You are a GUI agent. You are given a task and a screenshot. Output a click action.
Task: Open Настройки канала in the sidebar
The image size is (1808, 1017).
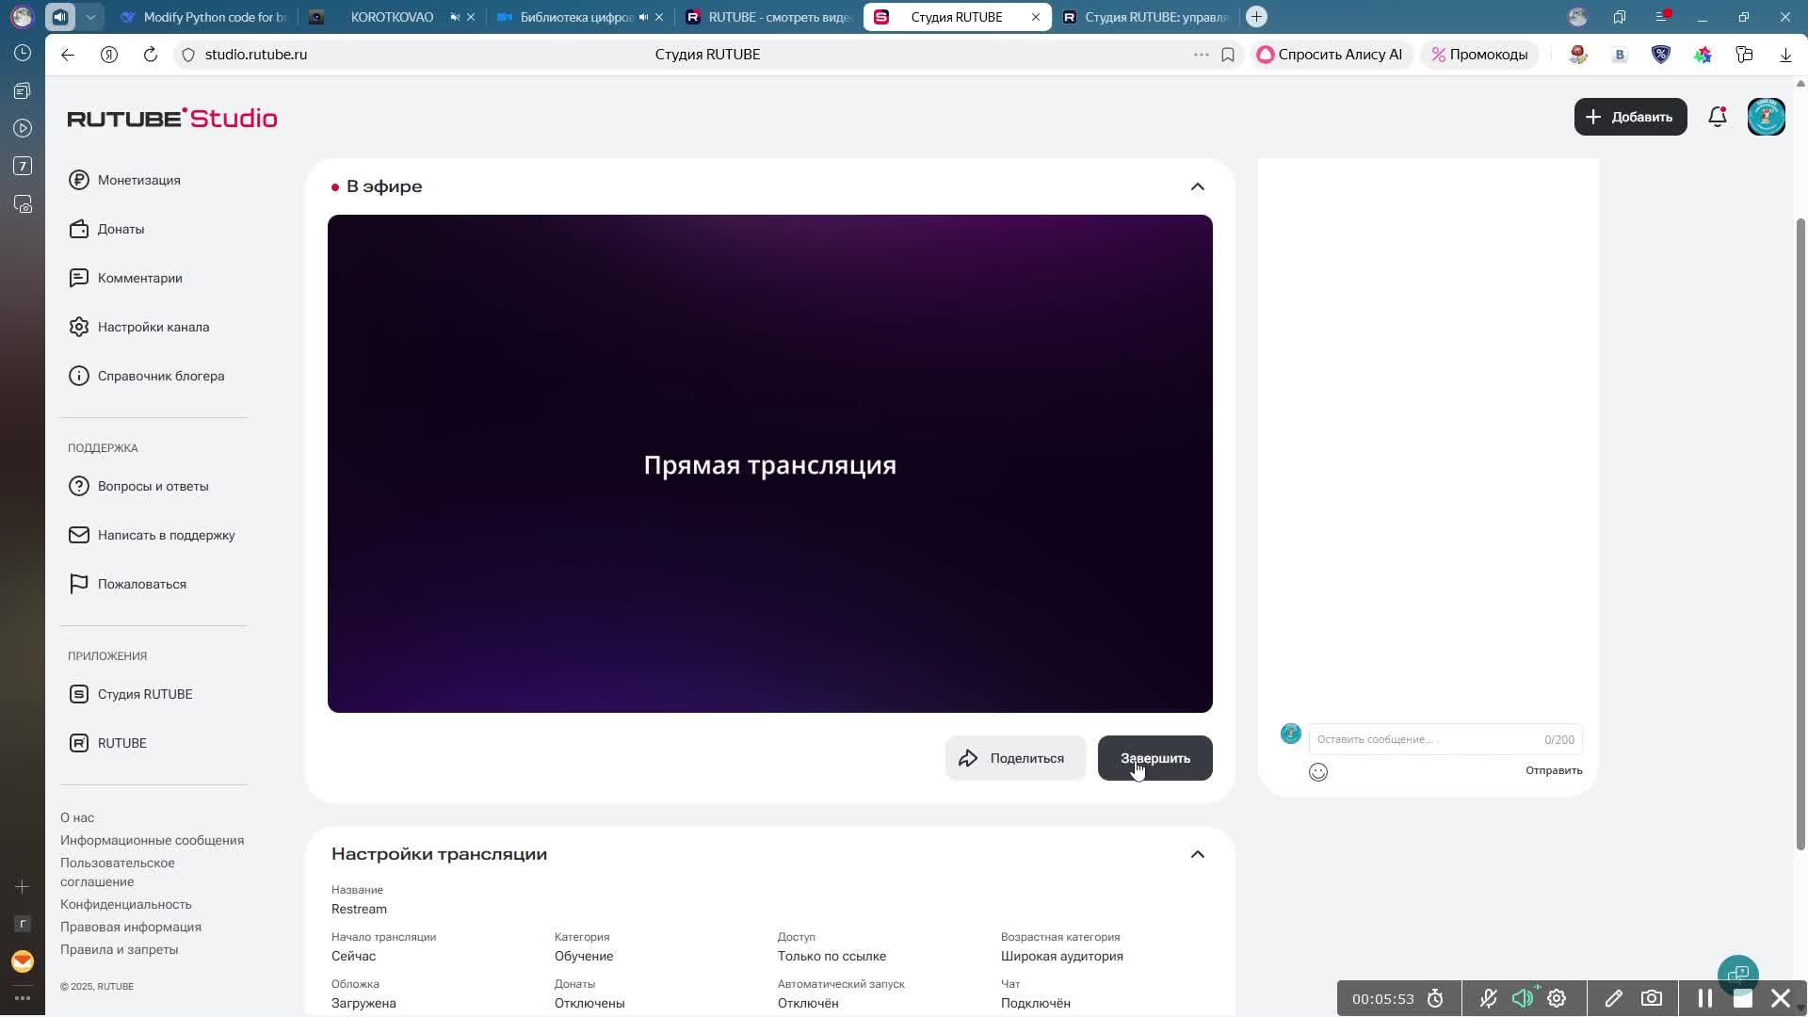pyautogui.click(x=153, y=327)
